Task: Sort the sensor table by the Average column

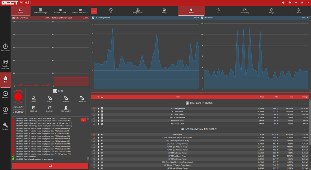Action: (x=305, y=97)
